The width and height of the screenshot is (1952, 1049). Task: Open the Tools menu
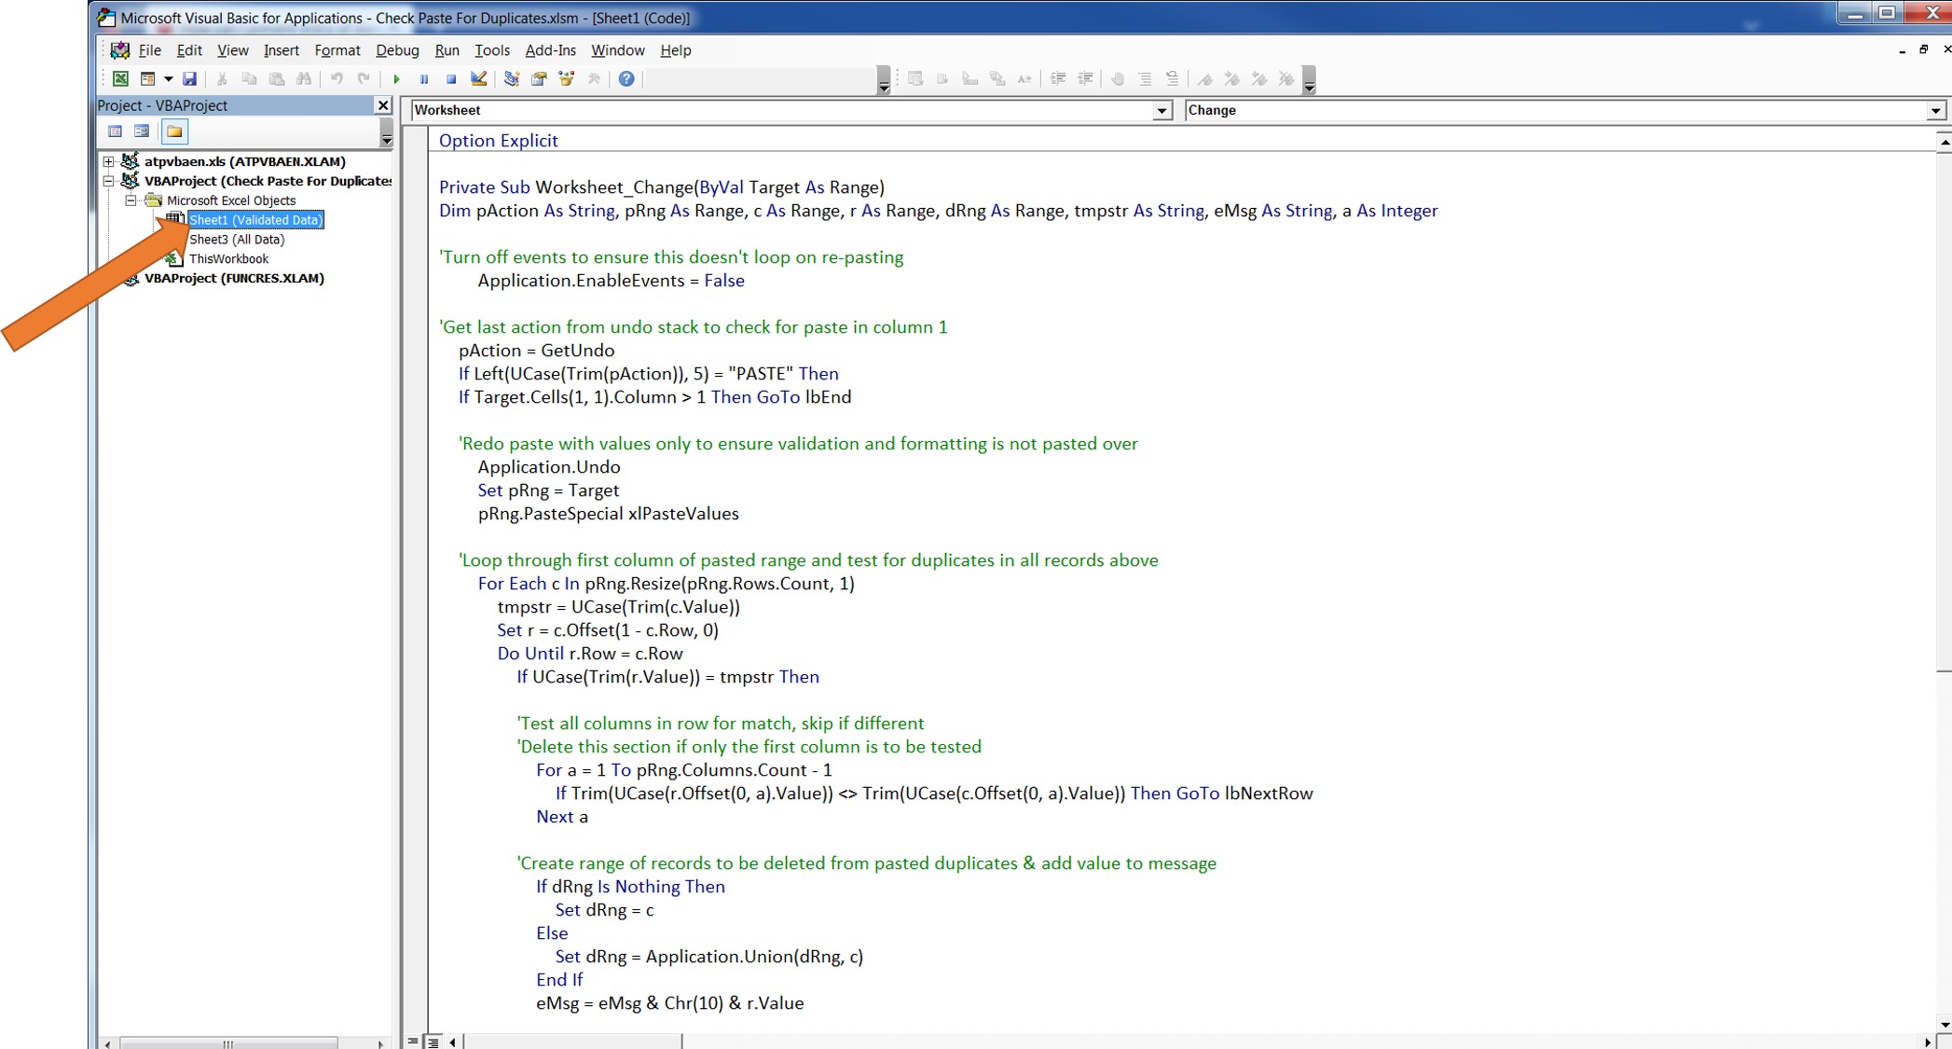pos(492,50)
